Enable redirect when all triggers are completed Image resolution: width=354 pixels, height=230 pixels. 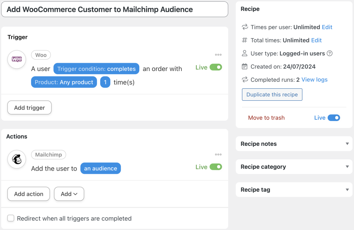[11, 218]
